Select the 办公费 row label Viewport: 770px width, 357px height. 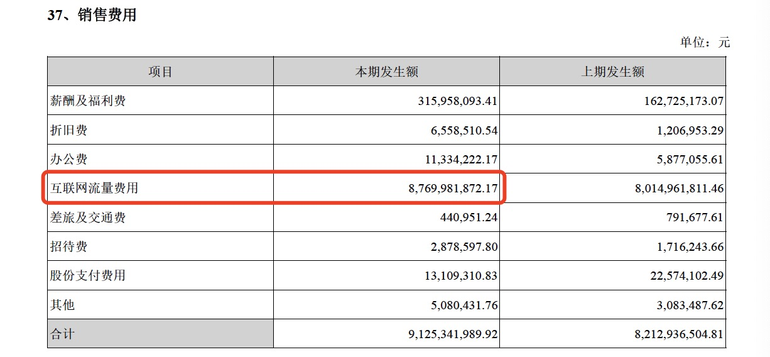point(68,159)
